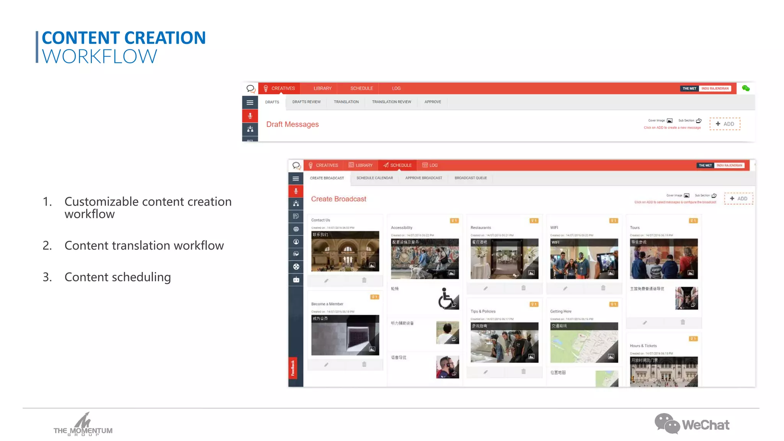Select the TRANSLATION sub-tab
The width and height of the screenshot is (784, 441).
click(x=346, y=102)
